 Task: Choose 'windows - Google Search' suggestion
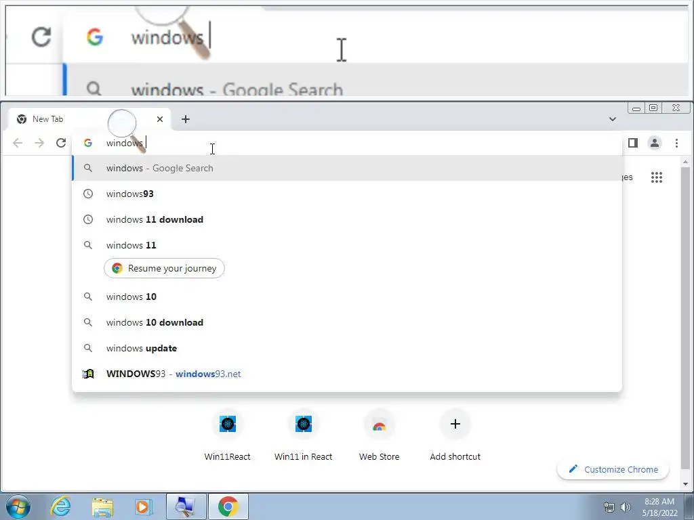click(347, 168)
